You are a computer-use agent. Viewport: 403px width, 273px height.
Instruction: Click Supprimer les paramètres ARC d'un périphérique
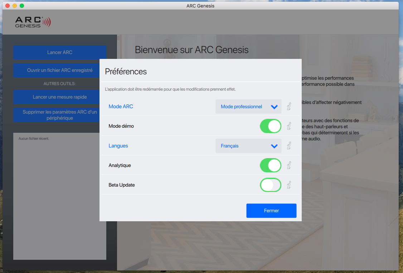pyautogui.click(x=57, y=115)
